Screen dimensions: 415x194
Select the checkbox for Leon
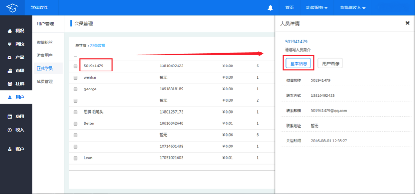click(75, 158)
